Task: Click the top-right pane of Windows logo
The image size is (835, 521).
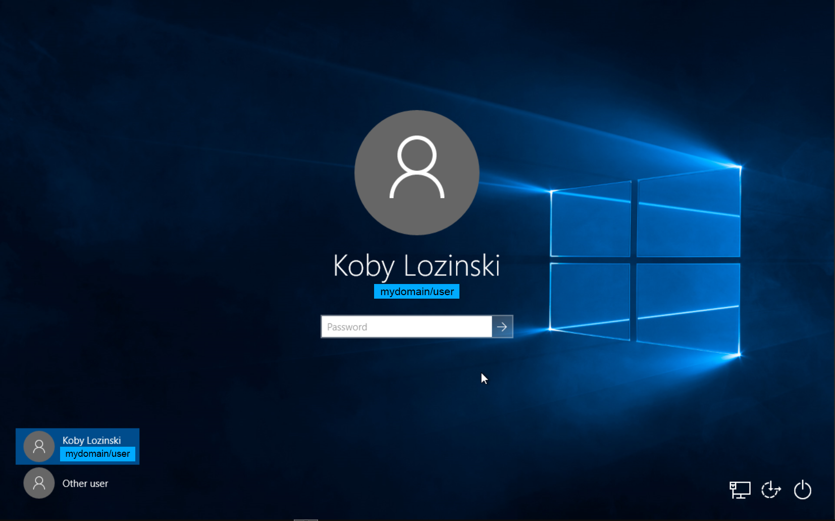Action: (x=688, y=215)
